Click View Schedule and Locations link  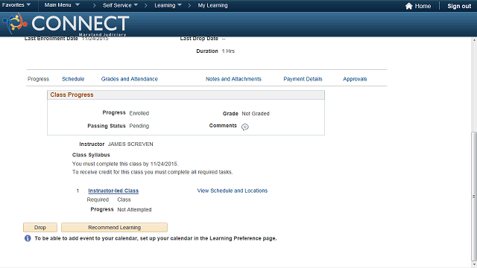(x=232, y=191)
